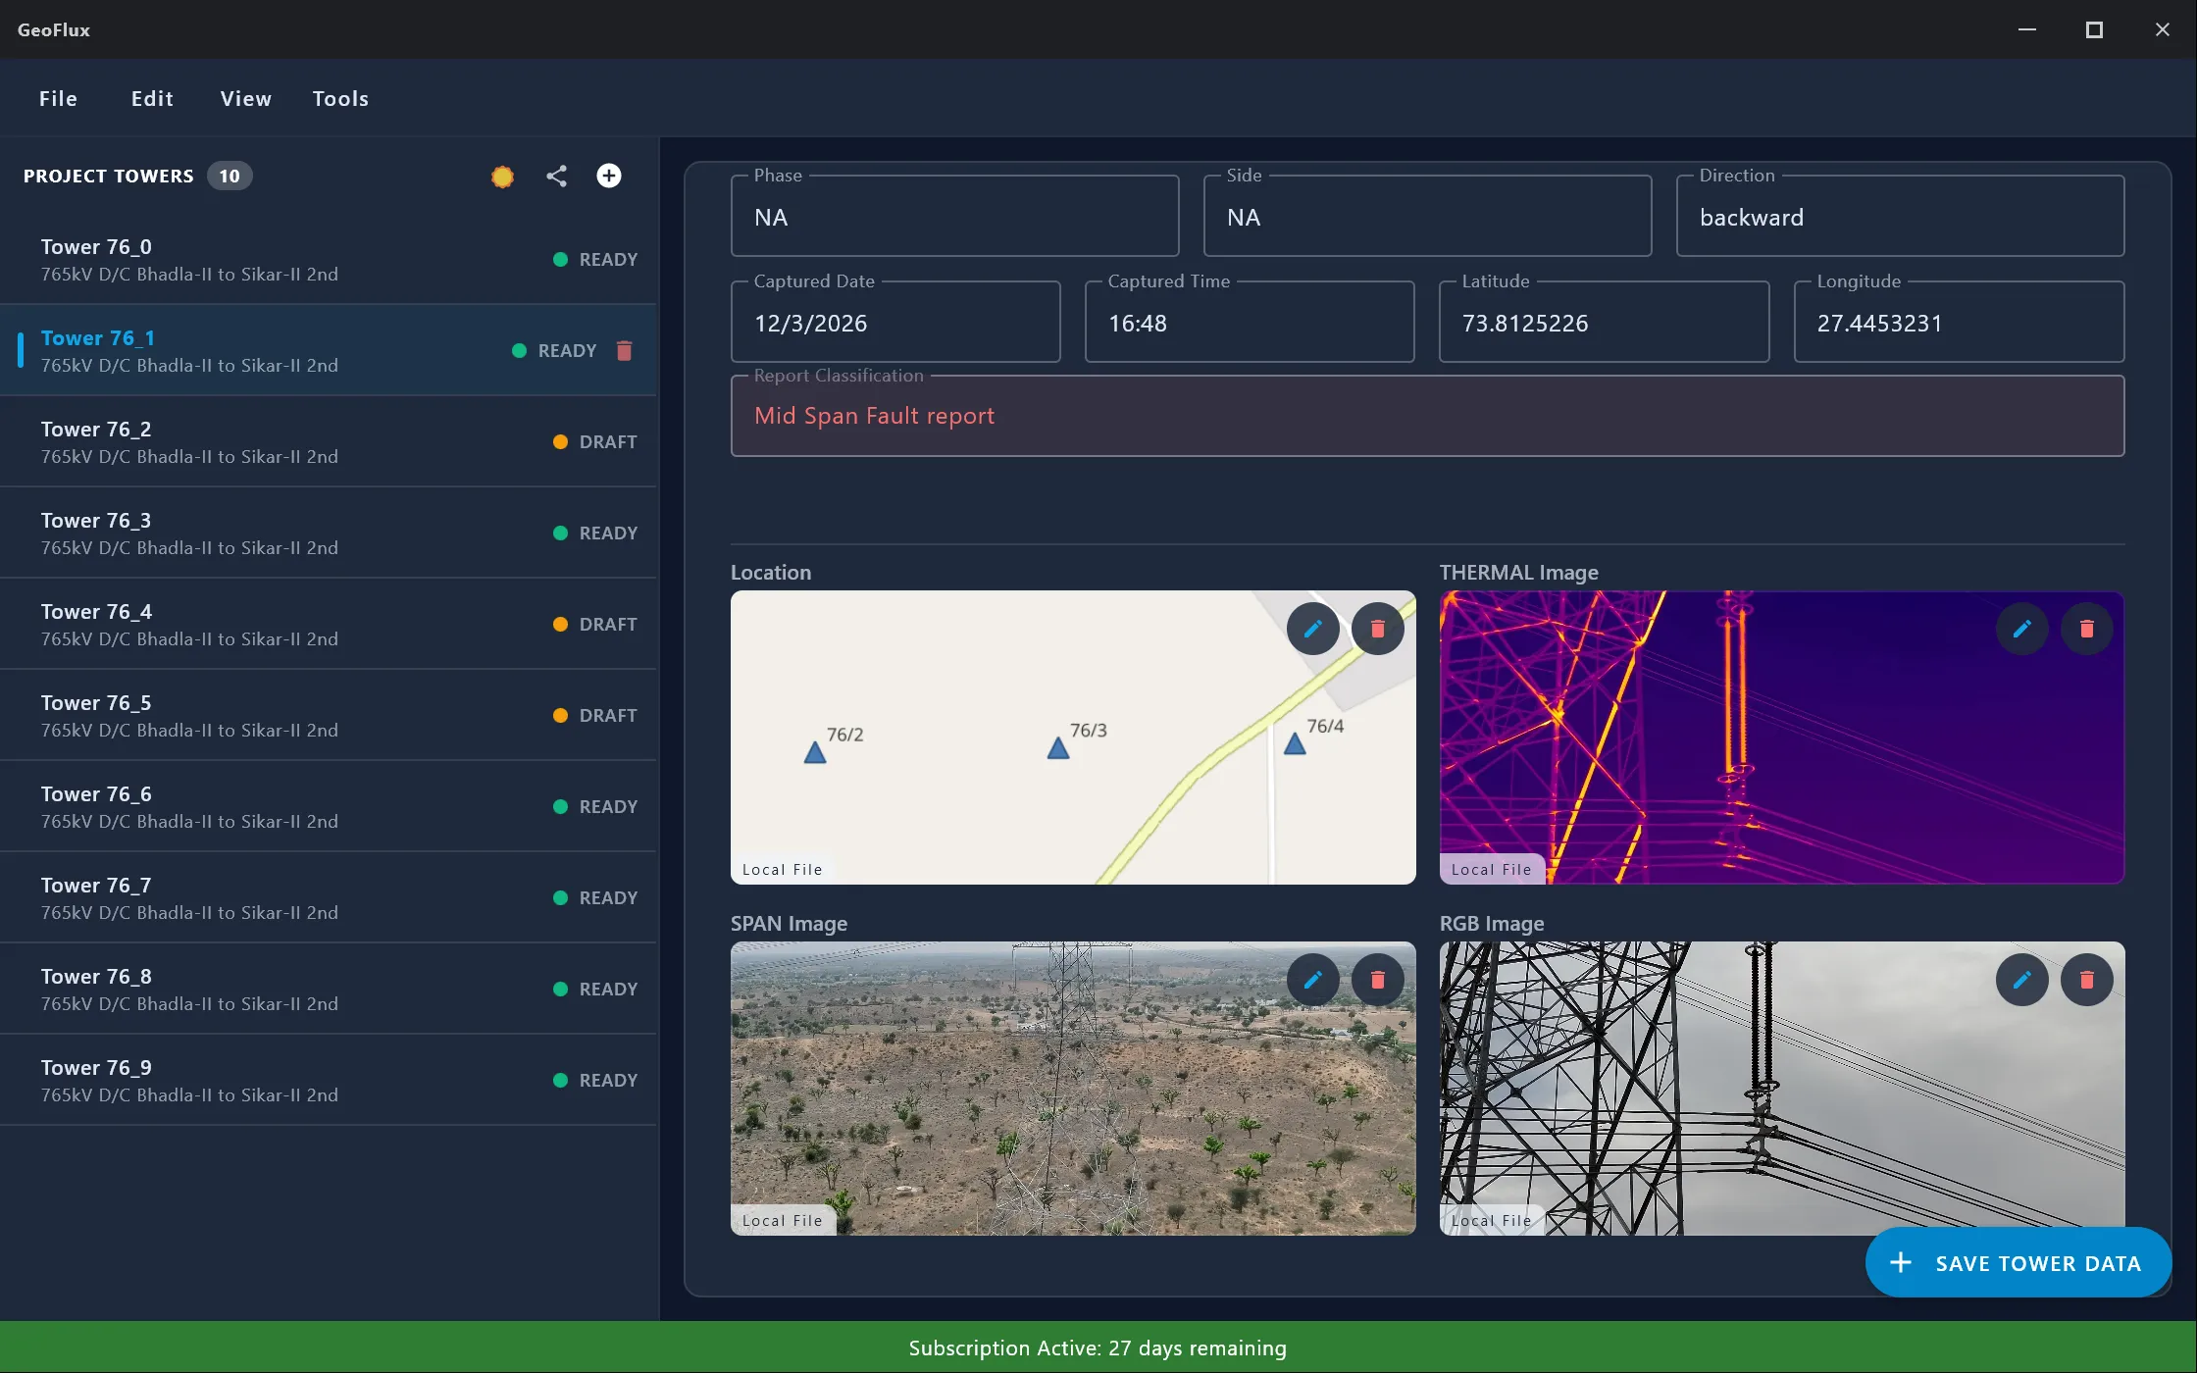This screenshot has height=1373, width=2197.
Task: Click the READY status of Tower 76_0
Action: click(x=595, y=260)
